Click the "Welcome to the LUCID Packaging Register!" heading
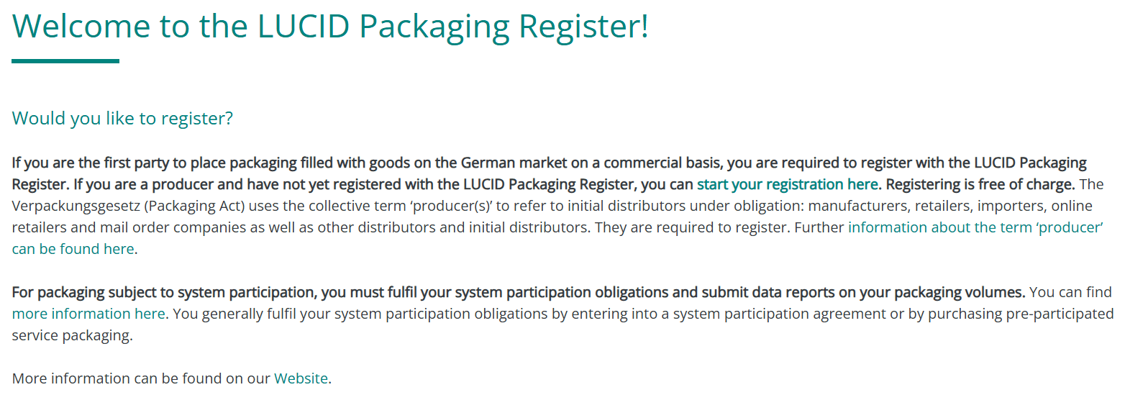The image size is (1125, 395). pyautogui.click(x=330, y=26)
